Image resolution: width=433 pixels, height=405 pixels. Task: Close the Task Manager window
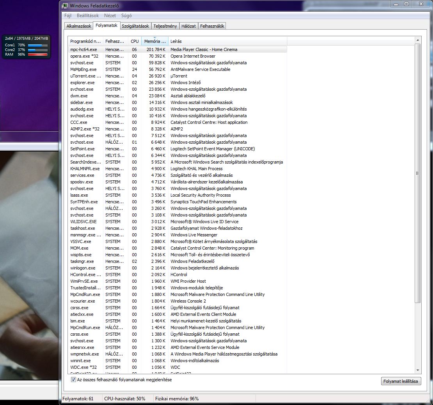[x=421, y=4]
